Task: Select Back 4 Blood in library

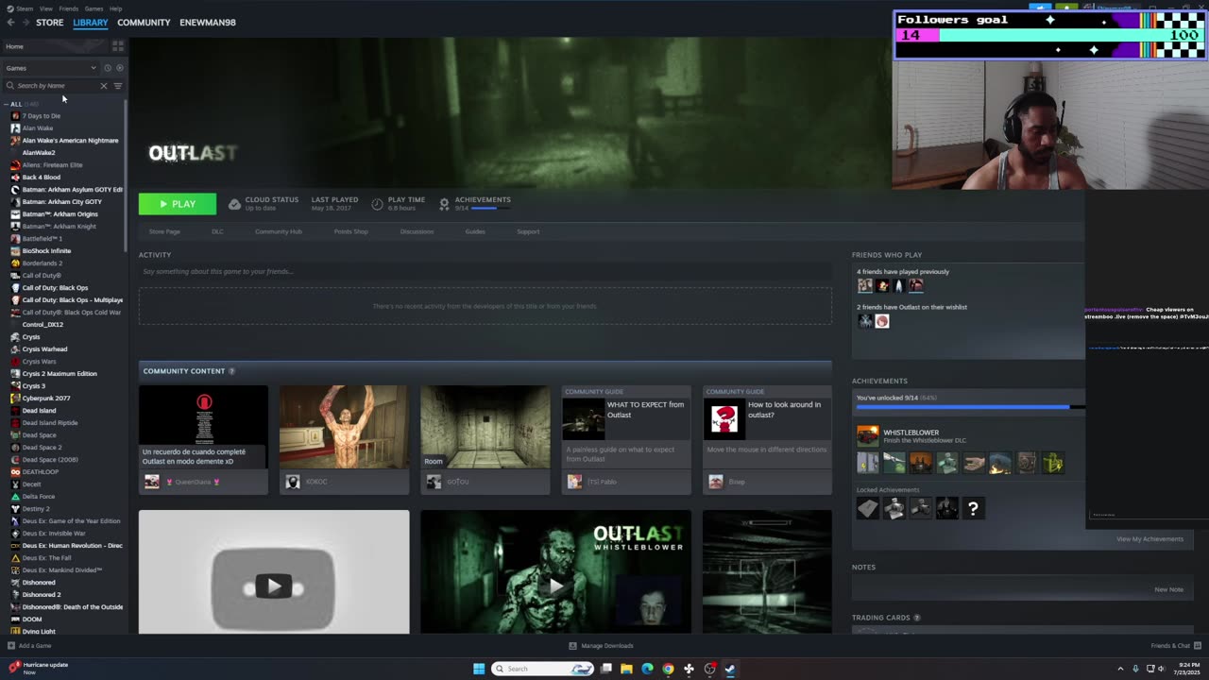Action: pos(42,178)
